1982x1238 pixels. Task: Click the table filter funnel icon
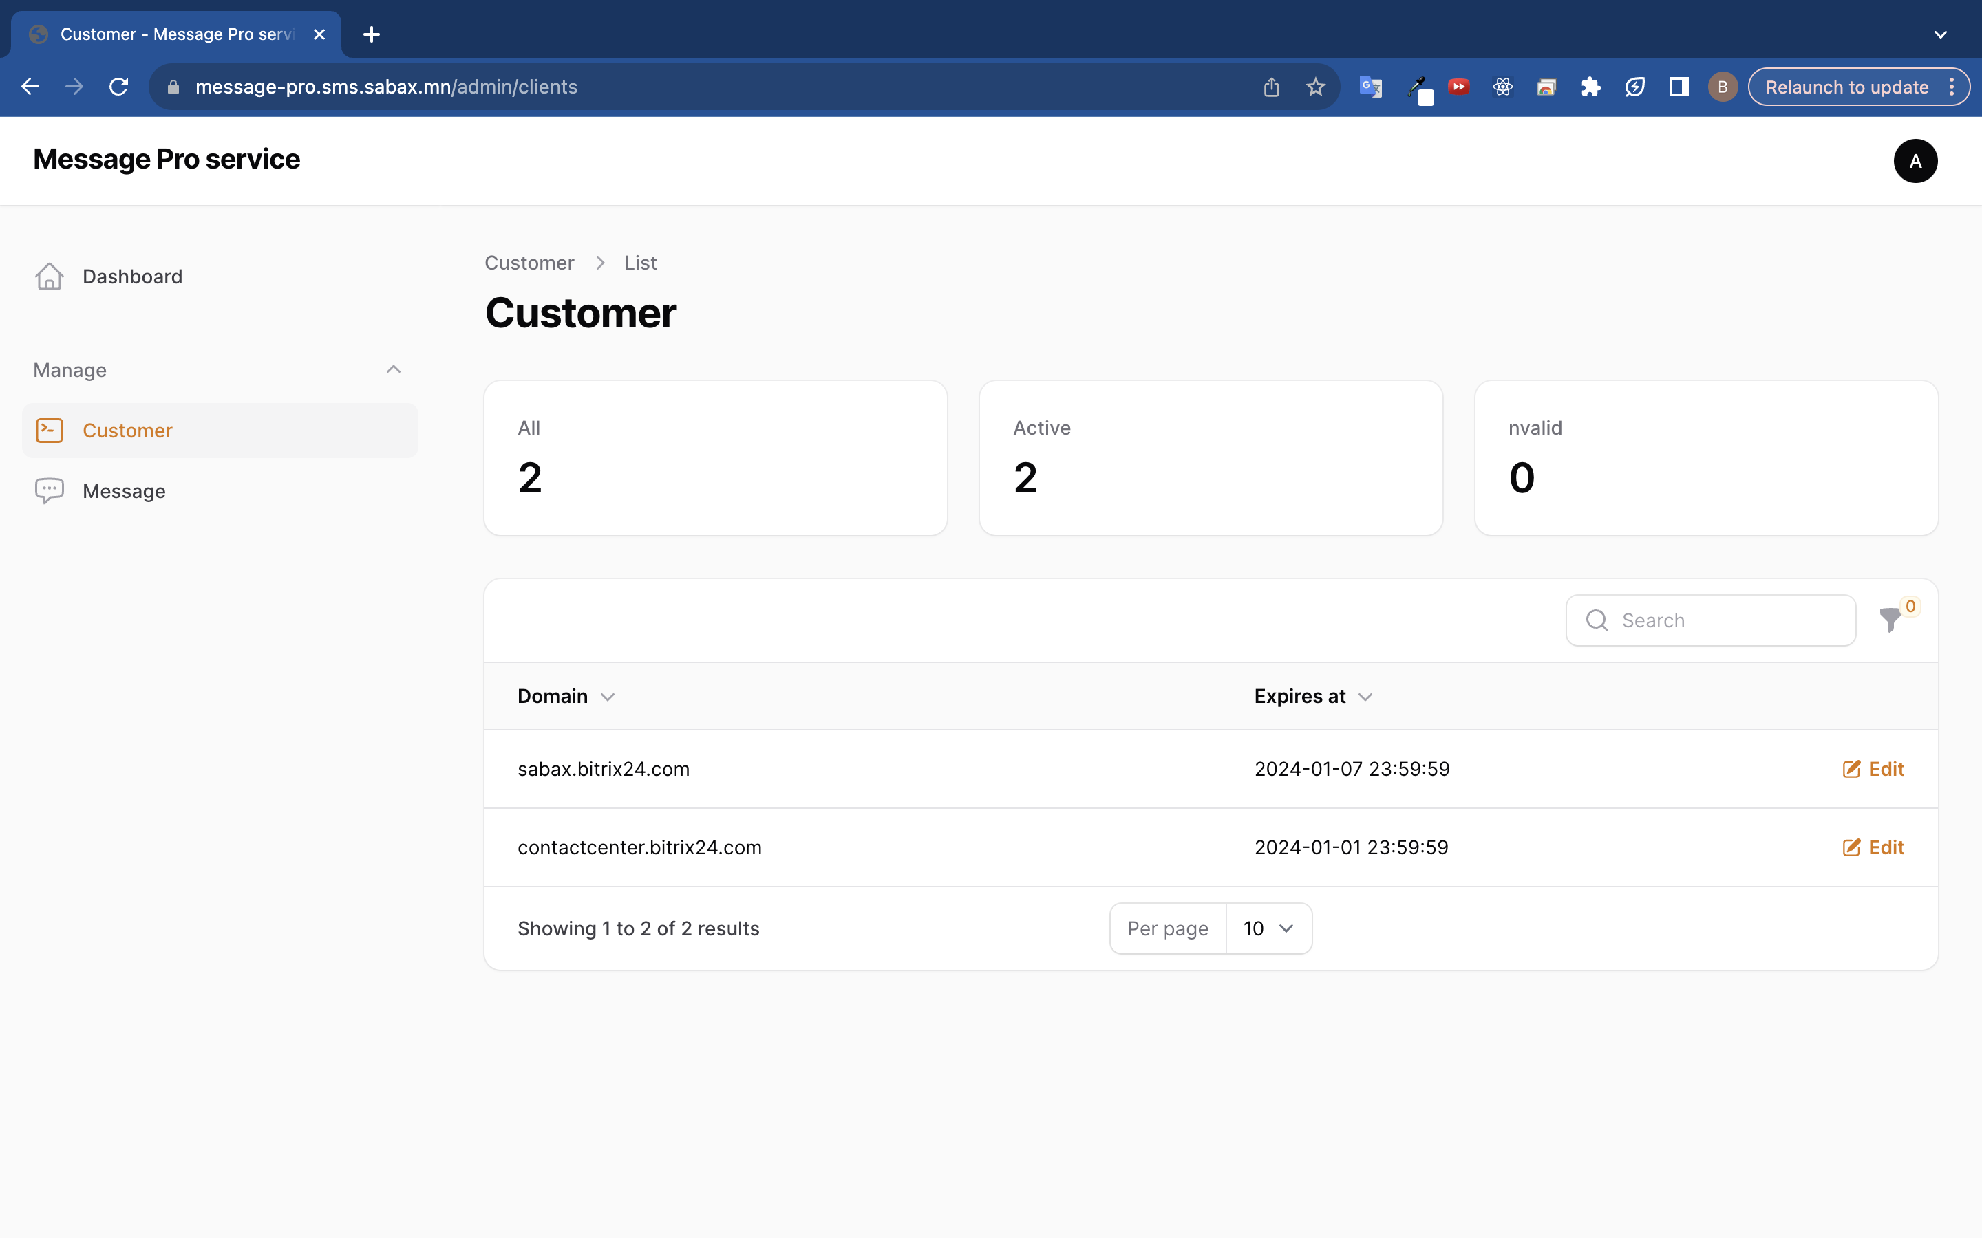point(1890,620)
